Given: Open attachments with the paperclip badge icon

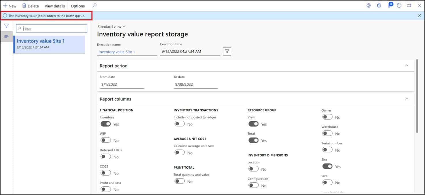Looking at the screenshot, I should click(390, 5).
